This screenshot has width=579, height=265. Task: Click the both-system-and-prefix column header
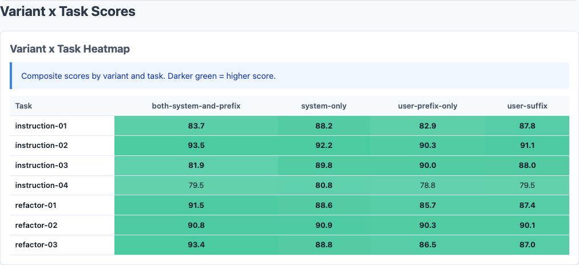pos(196,106)
